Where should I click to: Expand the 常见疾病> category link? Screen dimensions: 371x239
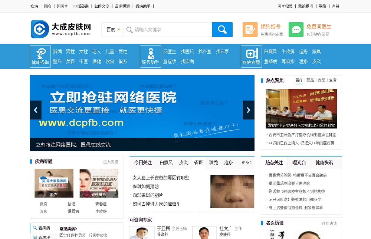68,229
